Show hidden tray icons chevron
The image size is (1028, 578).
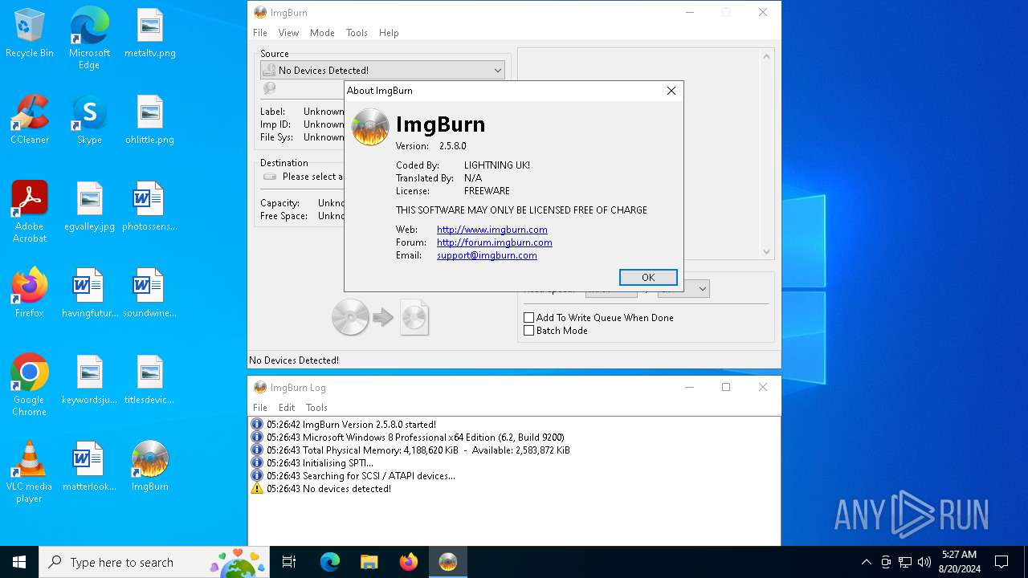point(866,562)
